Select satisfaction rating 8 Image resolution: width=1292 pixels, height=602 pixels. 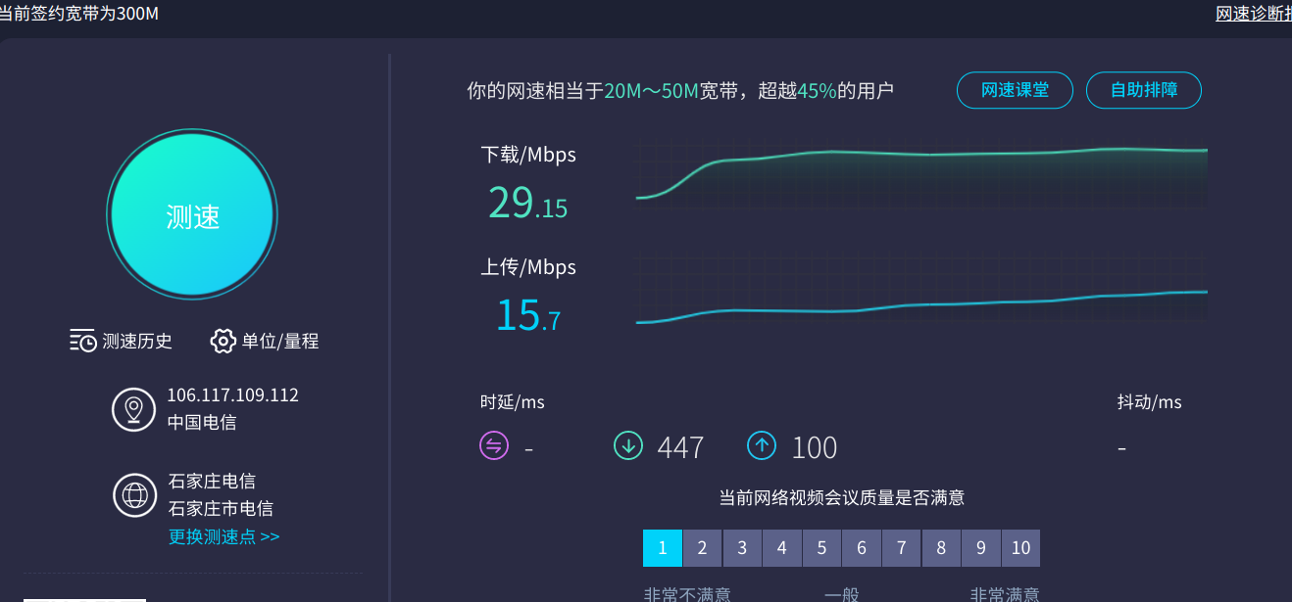tap(941, 548)
